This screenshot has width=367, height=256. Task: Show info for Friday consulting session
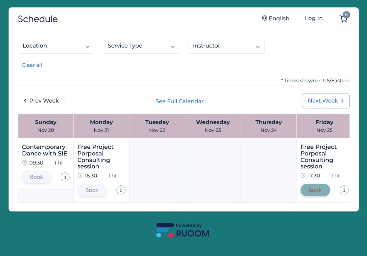click(x=344, y=190)
